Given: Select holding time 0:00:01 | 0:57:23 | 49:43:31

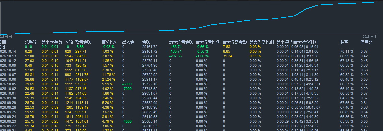Looking at the screenshot, I should pyautogui.click(x=298, y=84).
